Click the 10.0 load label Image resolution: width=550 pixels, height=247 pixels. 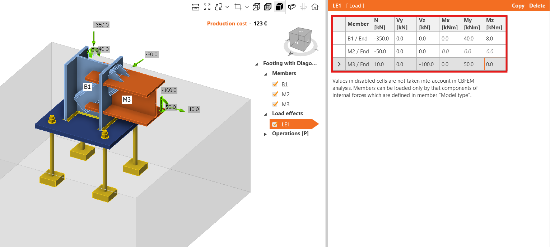click(194, 109)
